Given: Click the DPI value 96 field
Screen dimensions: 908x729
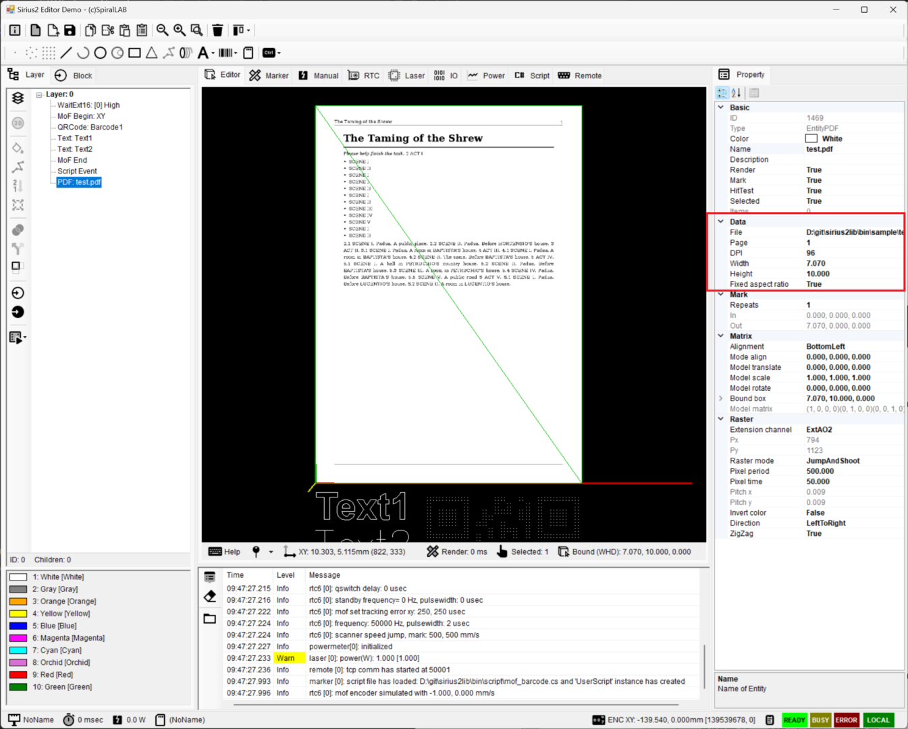Looking at the screenshot, I should pyautogui.click(x=854, y=253).
